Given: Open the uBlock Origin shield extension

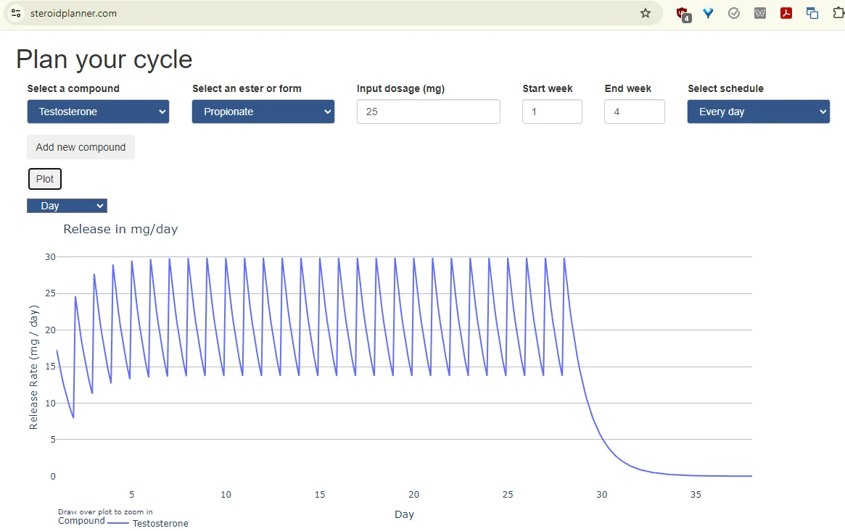Looking at the screenshot, I should 682,13.
